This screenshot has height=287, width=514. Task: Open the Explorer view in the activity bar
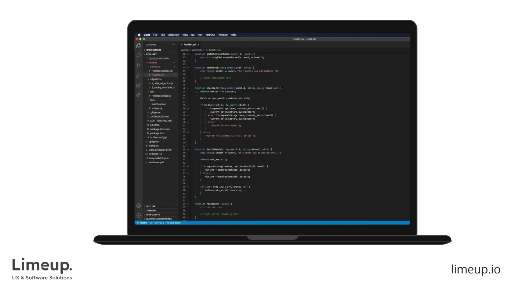138,46
